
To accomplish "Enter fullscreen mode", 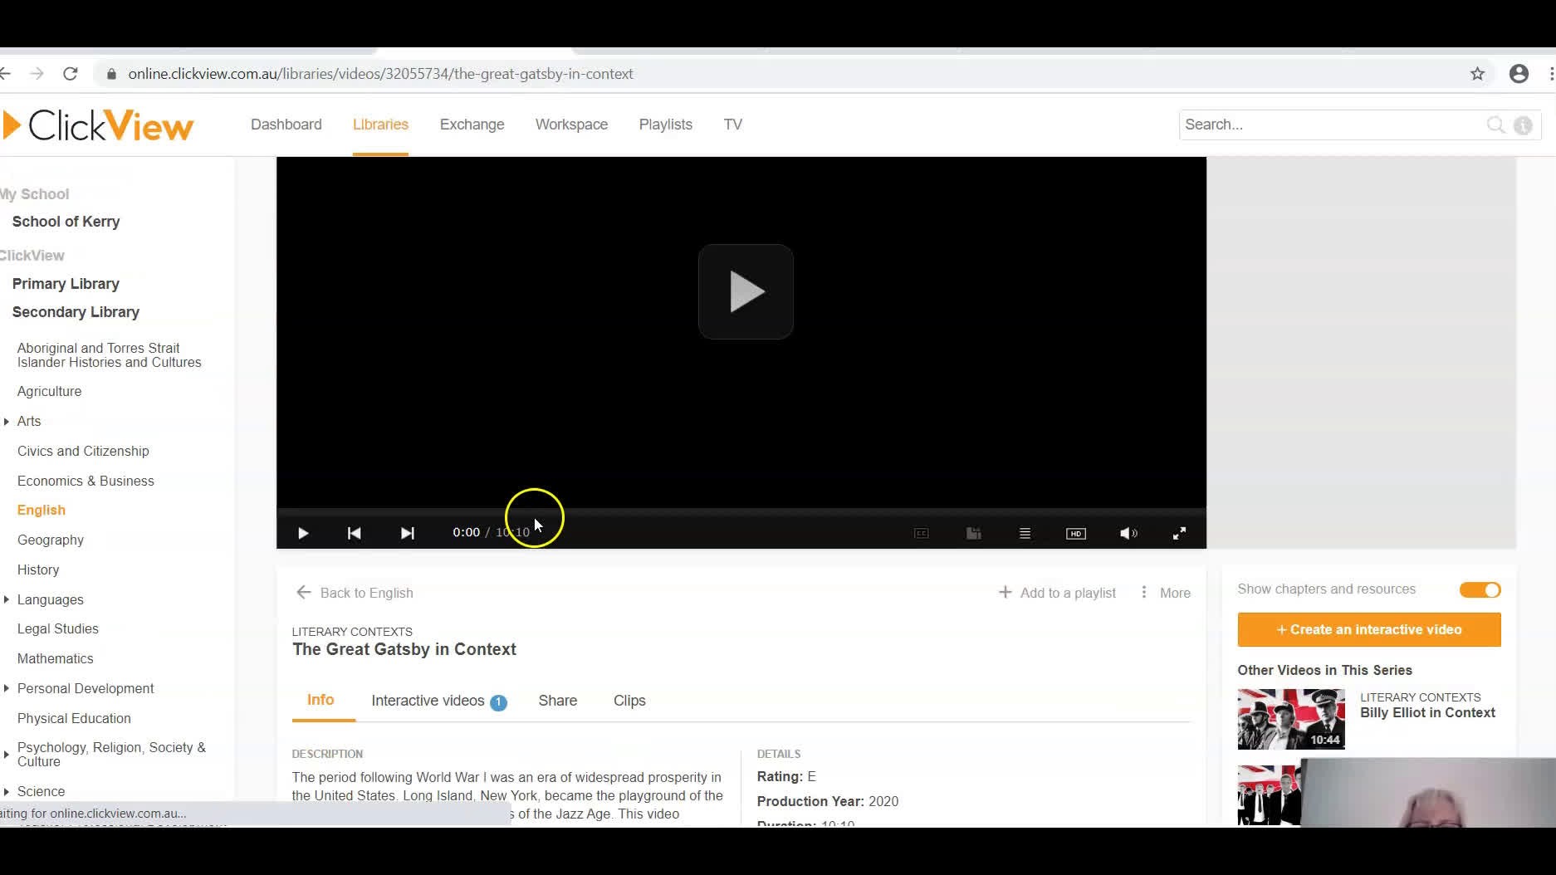I will click(1179, 533).
